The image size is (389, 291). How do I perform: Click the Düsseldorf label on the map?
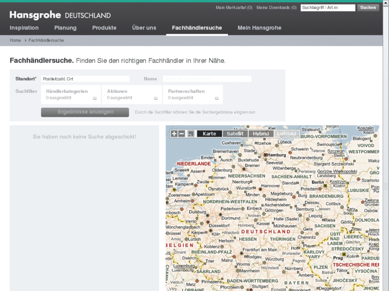[x=219, y=226]
